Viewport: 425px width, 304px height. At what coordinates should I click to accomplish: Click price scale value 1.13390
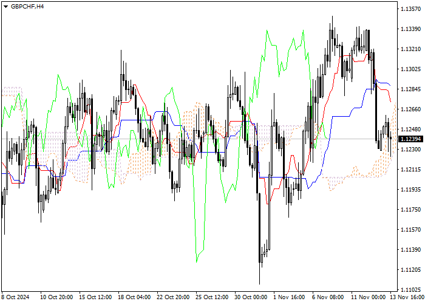410,29
